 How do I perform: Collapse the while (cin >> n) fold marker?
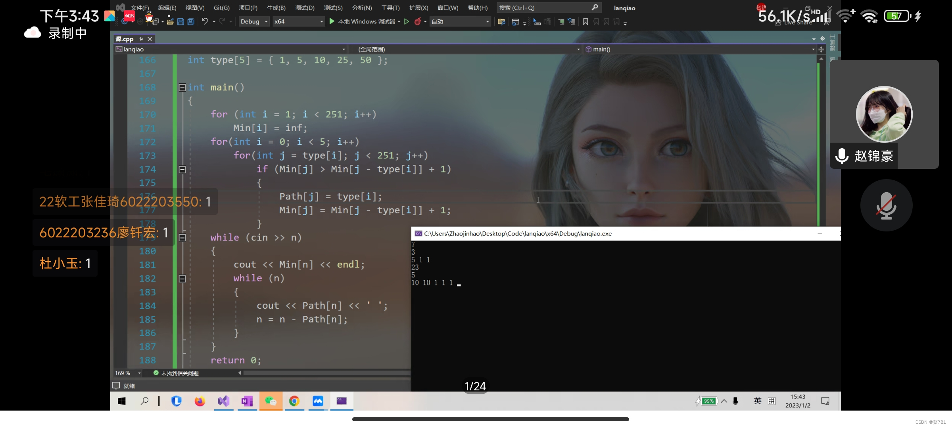tap(182, 238)
